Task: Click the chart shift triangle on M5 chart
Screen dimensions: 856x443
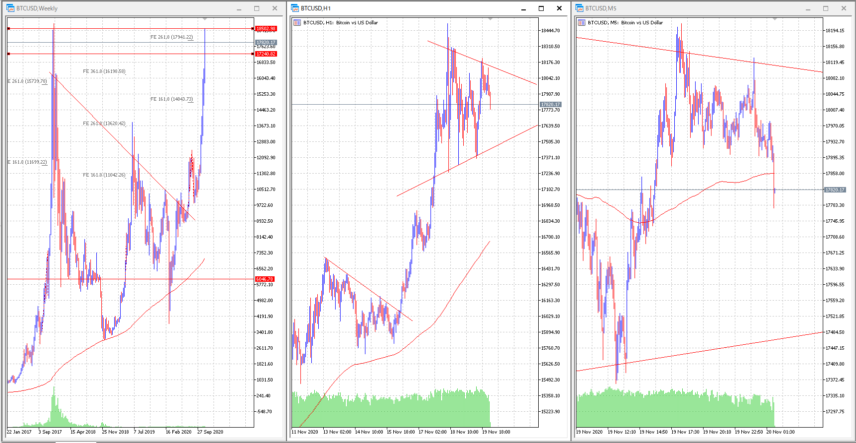Action: (x=775, y=19)
